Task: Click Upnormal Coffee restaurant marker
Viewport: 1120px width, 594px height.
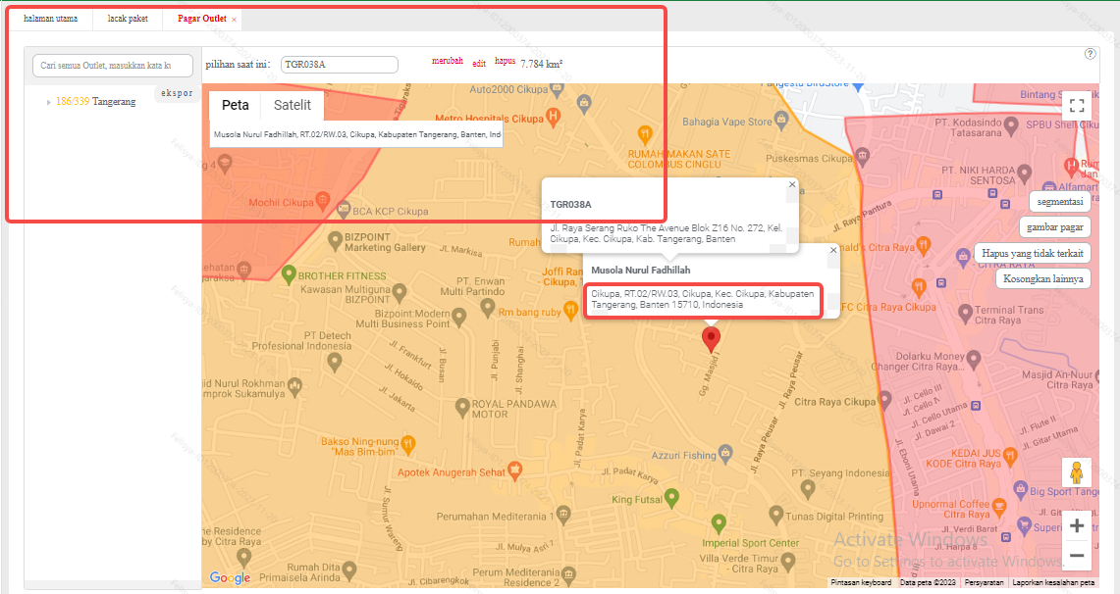Action: (998, 508)
